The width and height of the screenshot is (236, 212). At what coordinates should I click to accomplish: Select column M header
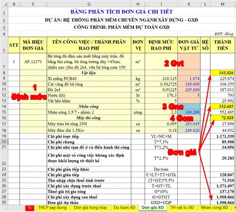coord(223,4)
